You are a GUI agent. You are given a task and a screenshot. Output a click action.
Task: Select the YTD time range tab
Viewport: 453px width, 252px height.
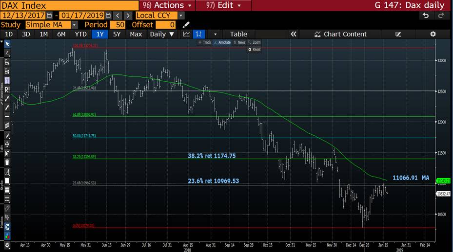80,35
